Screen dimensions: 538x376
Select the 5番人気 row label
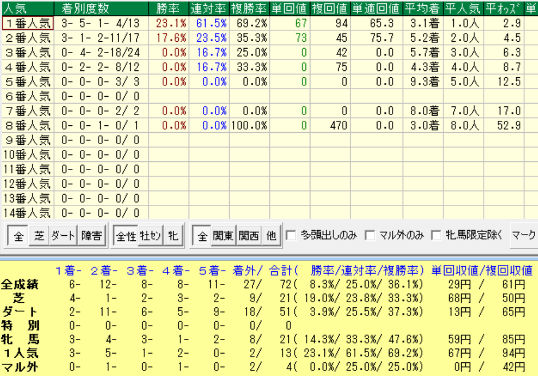coord(28,82)
